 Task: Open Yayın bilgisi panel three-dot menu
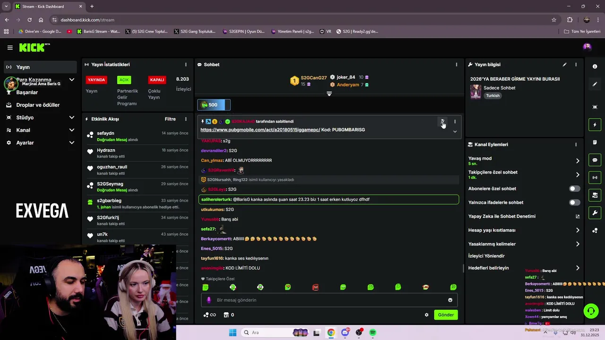click(x=576, y=65)
